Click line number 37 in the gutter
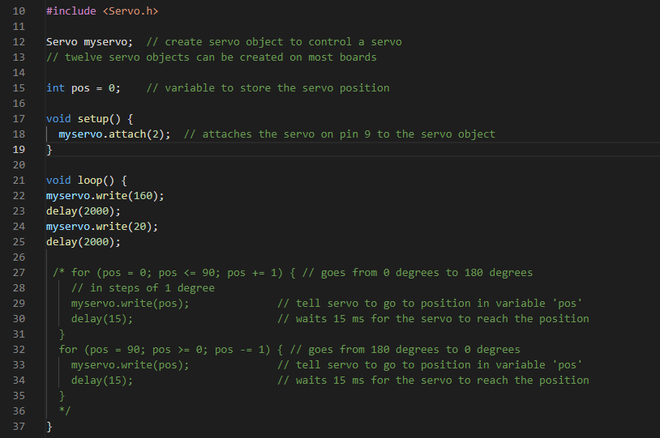Image resolution: width=660 pixels, height=438 pixels. point(19,427)
